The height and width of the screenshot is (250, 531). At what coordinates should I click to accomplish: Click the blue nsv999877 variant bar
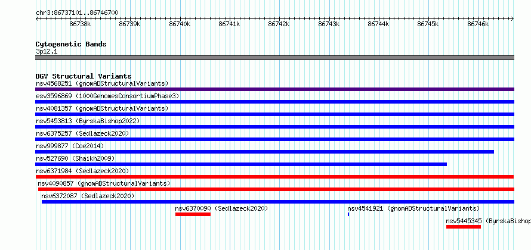click(x=265, y=152)
